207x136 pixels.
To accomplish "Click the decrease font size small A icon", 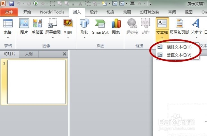I will [x=73, y=4].
